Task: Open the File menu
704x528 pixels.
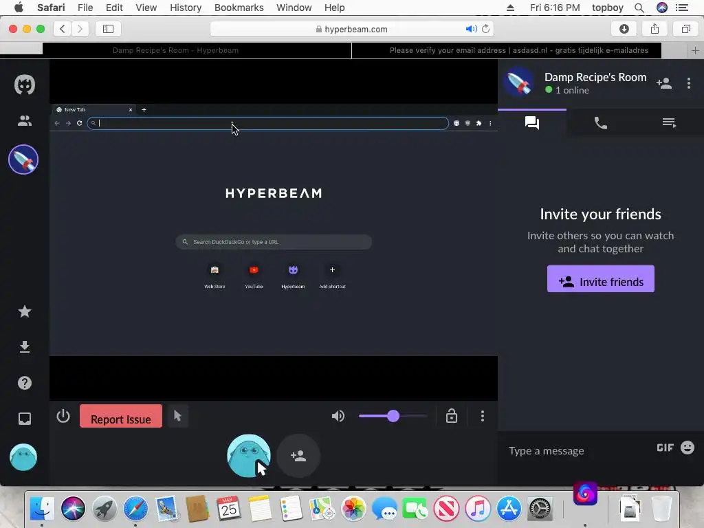Action: [85, 8]
